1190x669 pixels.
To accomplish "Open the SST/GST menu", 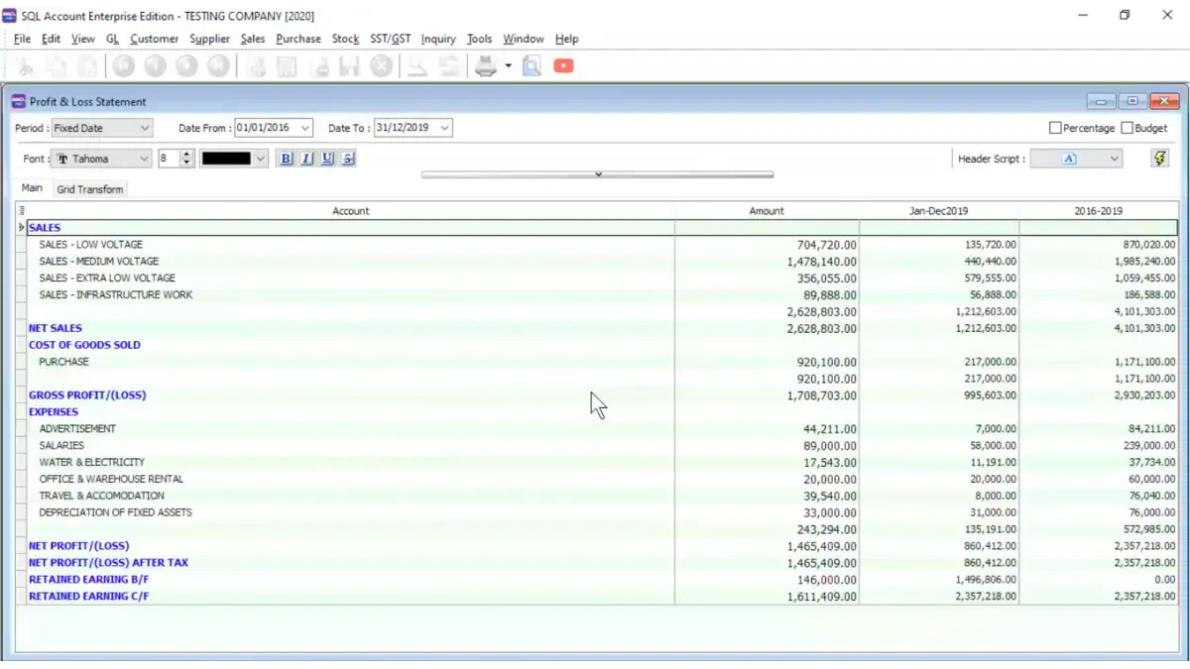I will click(x=390, y=39).
